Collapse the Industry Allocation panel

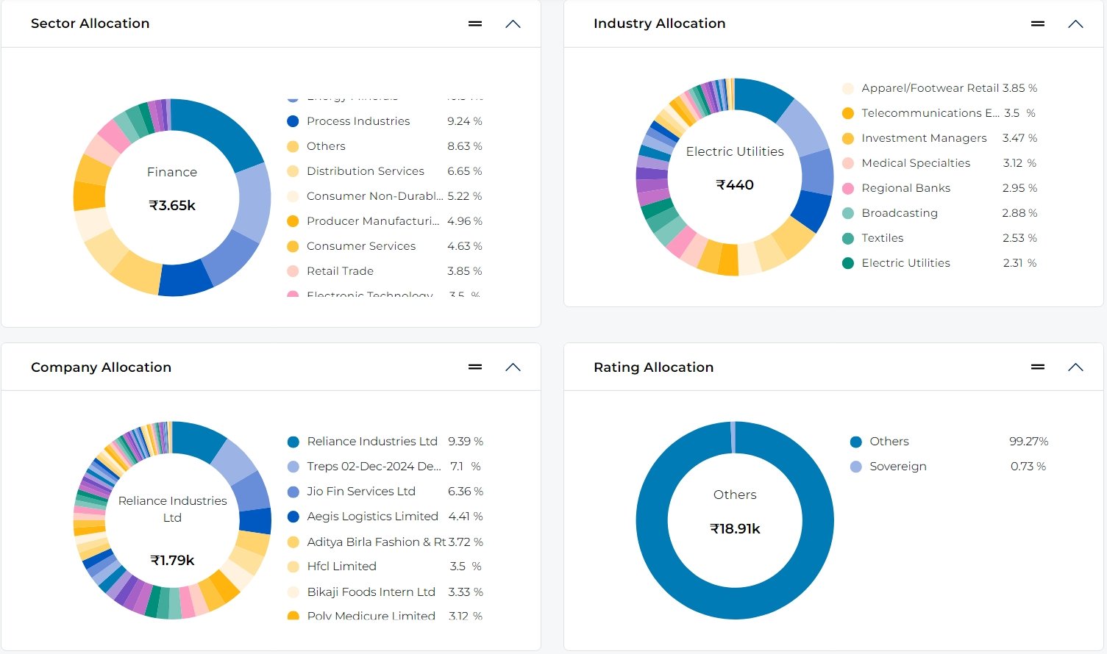1075,24
